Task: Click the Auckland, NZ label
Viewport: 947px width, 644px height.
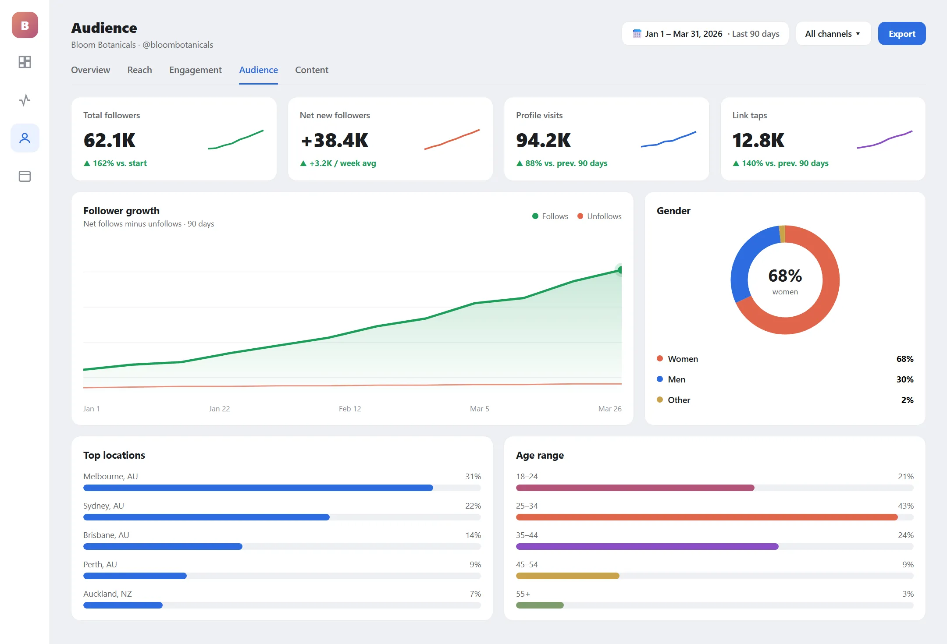Action: point(107,594)
